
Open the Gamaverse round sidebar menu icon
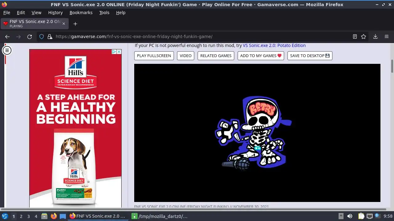pyautogui.click(x=7, y=50)
